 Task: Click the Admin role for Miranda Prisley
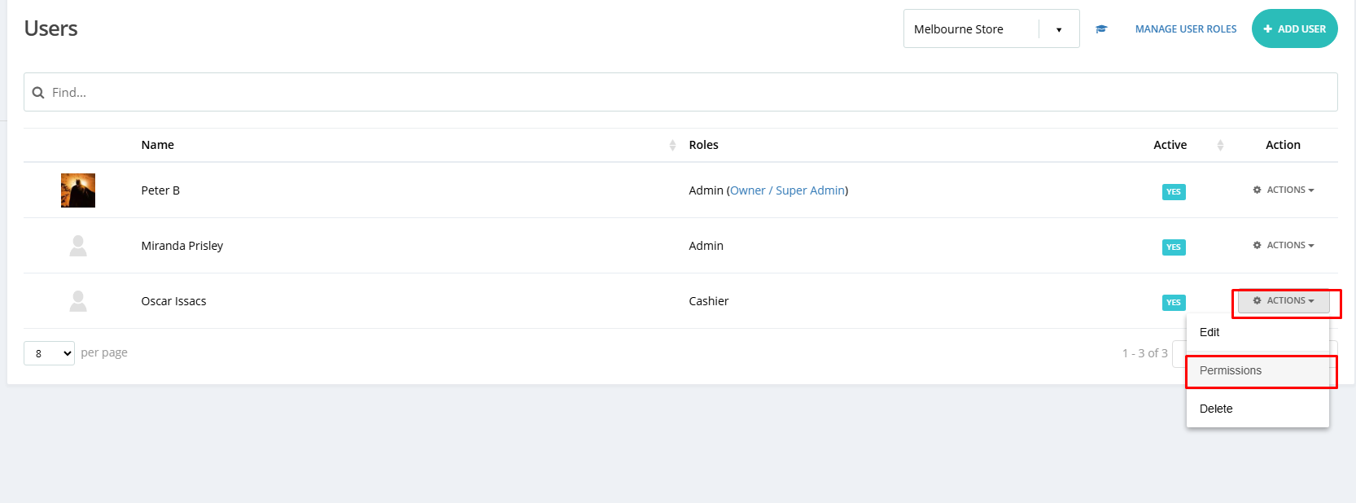(x=706, y=246)
